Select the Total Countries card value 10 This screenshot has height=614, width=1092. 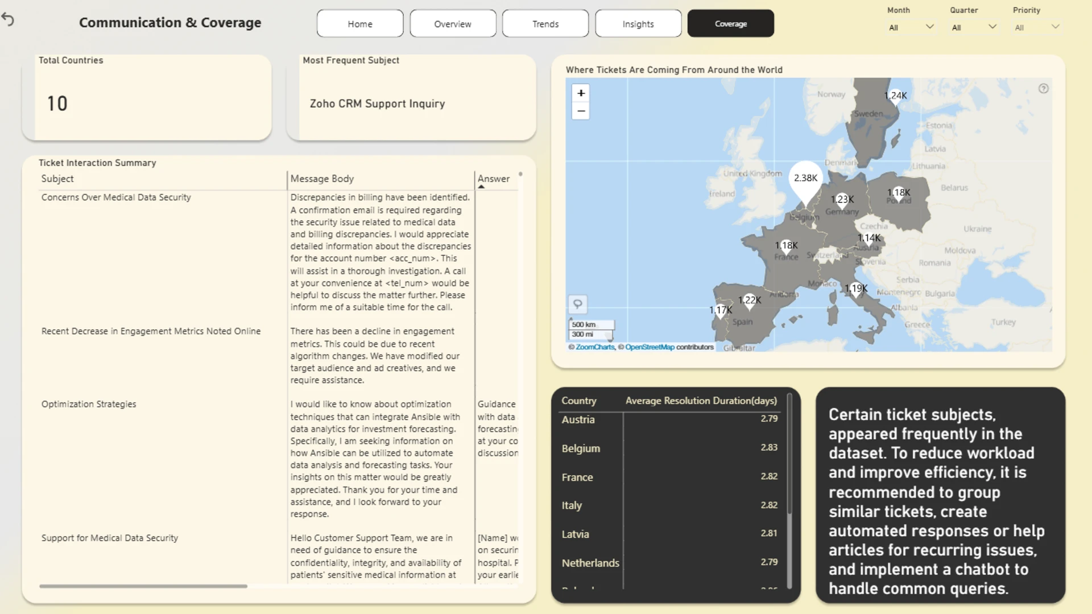click(x=57, y=103)
